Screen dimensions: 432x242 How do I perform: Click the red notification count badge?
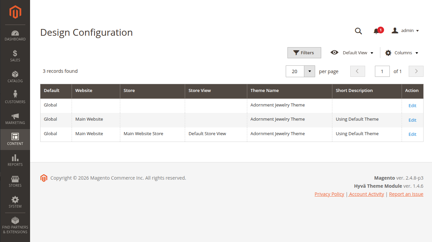pyautogui.click(x=381, y=30)
